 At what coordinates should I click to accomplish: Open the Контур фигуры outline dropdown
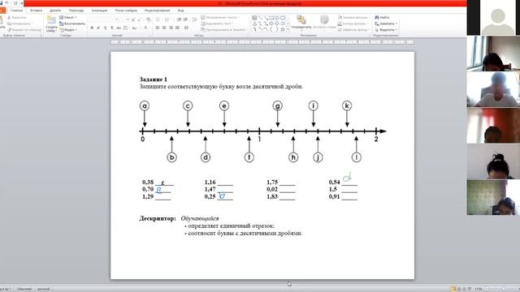pyautogui.click(x=353, y=24)
